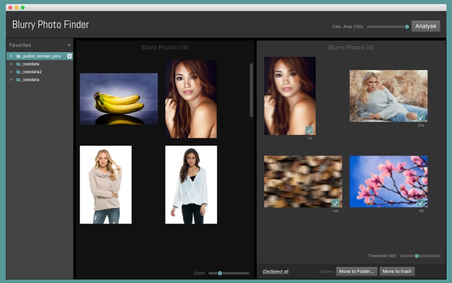Click the Sharp Photos panel scrollbar
The width and height of the screenshot is (452, 283).
coord(251,89)
